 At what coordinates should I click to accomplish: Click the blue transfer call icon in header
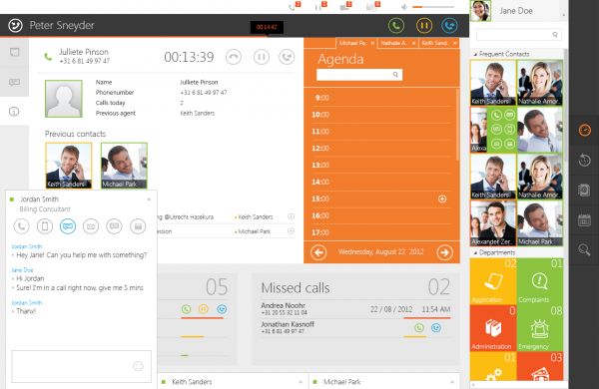449,26
